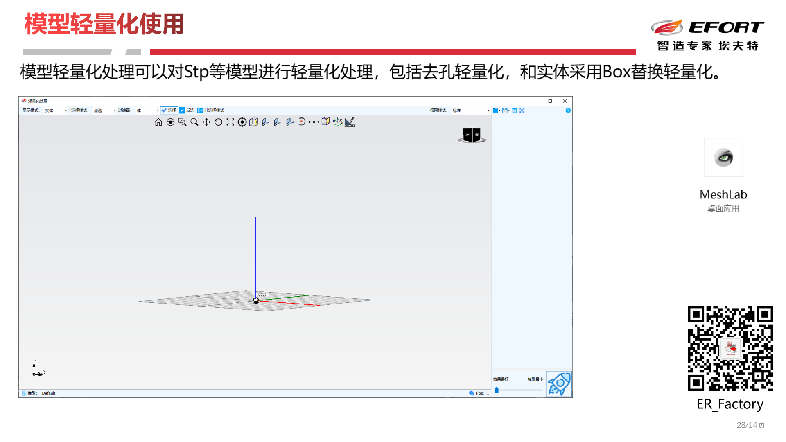Select the Rotate view tool

click(x=218, y=122)
